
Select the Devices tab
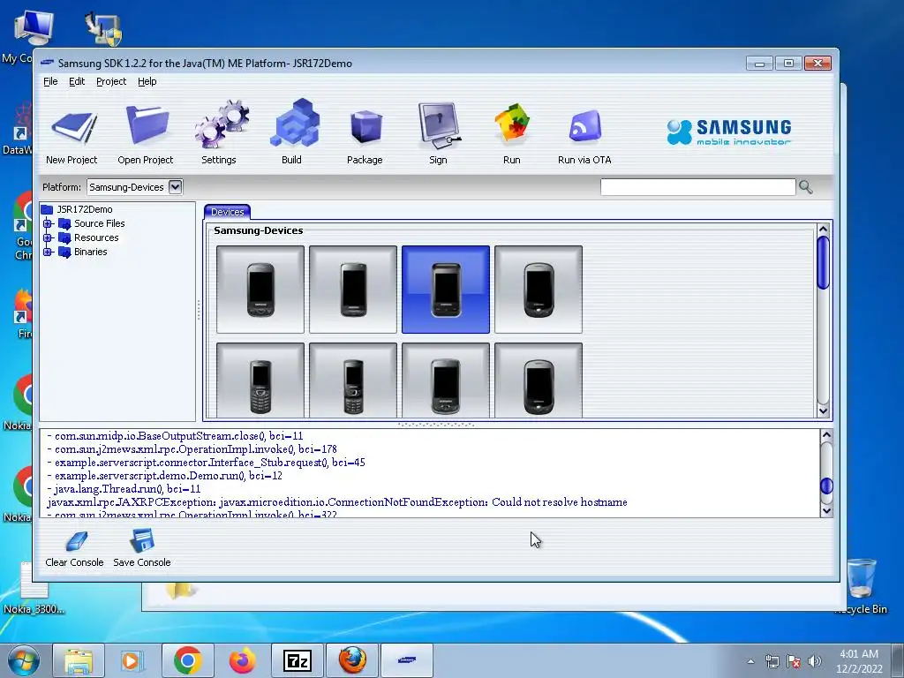[x=227, y=212]
